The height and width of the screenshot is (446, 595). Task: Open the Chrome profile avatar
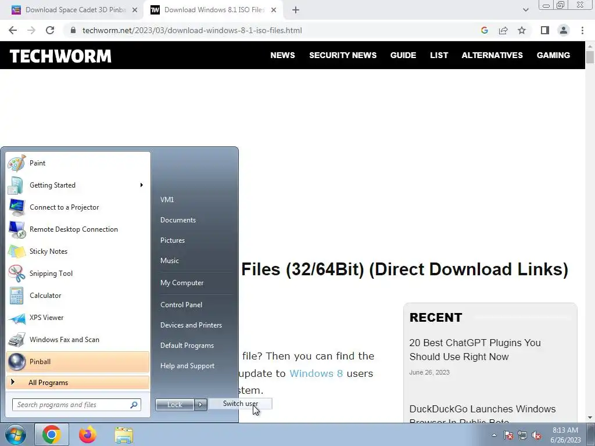pyautogui.click(x=564, y=30)
